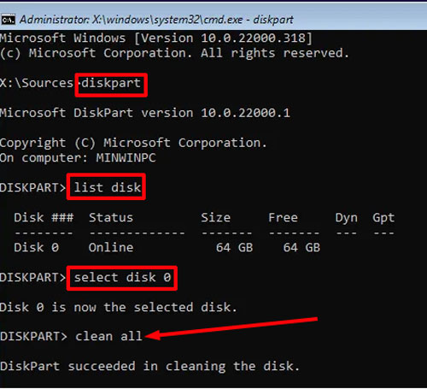This screenshot has height=389, width=427.
Task: Click the highlighted select disk 0 command
Action: pyautogui.click(x=122, y=278)
